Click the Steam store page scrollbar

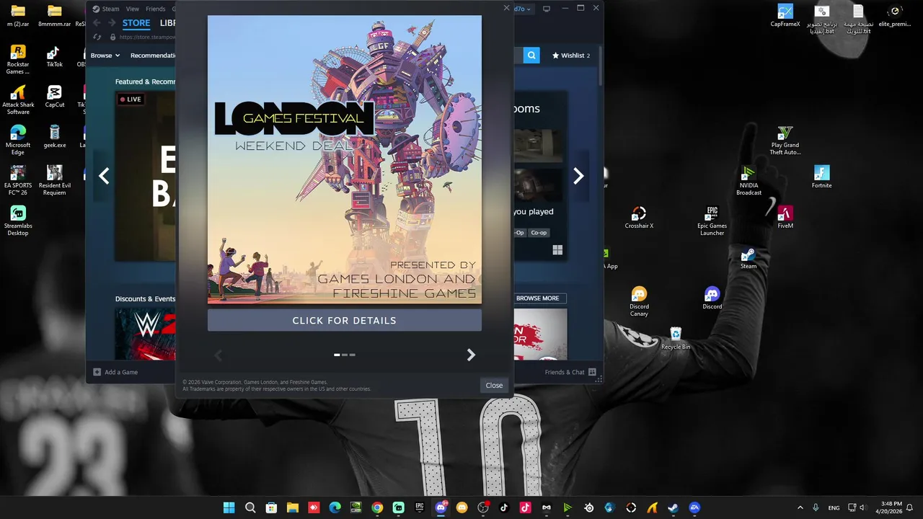coord(599,66)
